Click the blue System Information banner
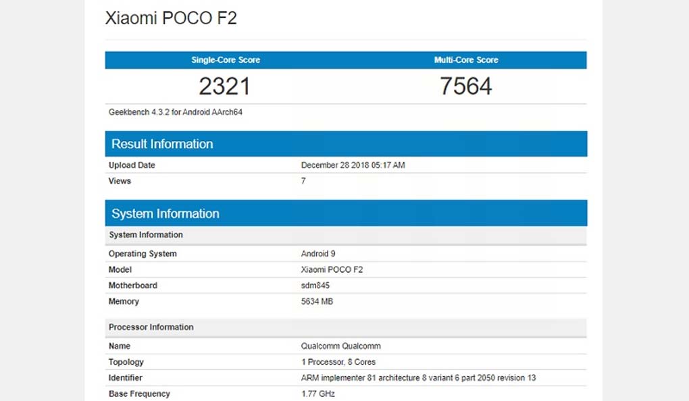The image size is (689, 401). (x=165, y=213)
